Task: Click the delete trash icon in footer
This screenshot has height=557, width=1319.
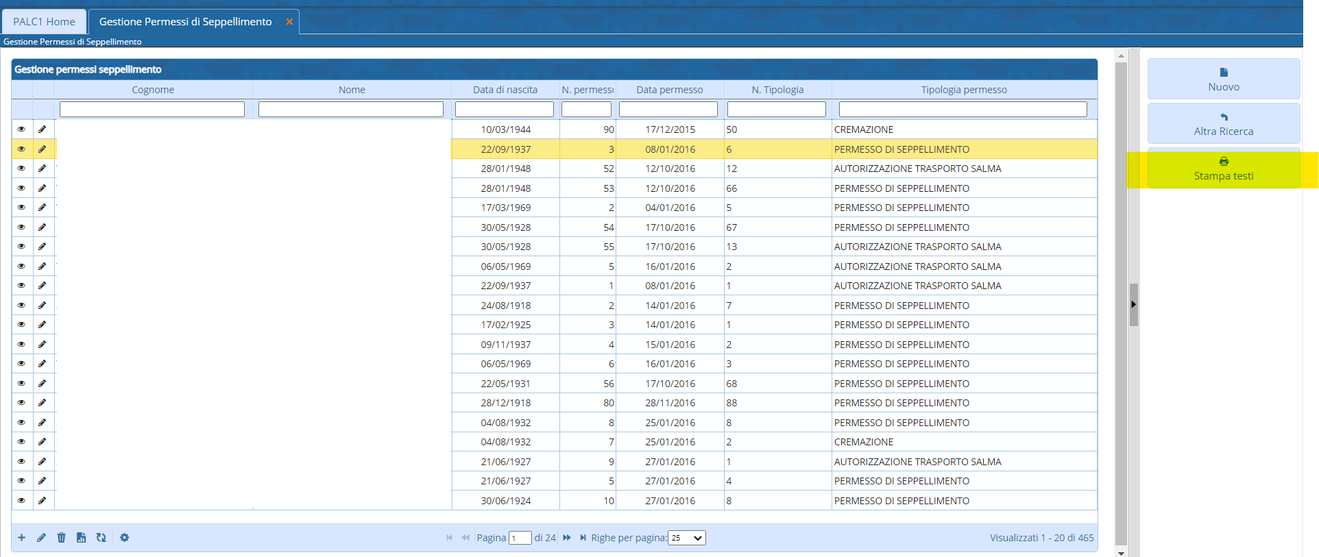Action: pos(61,538)
